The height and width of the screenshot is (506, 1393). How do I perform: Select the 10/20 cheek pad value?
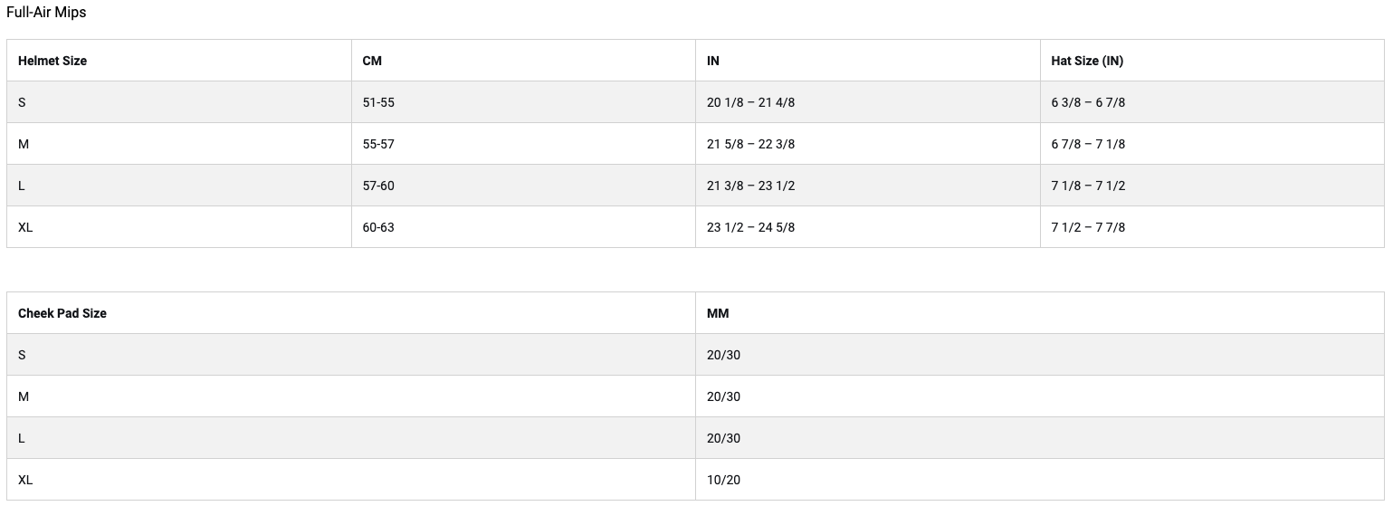tap(723, 480)
